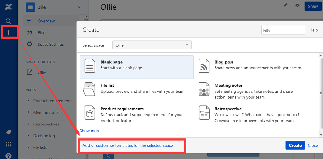Open the Select space Ollie dropdown
The image size is (323, 159).
pos(152,45)
